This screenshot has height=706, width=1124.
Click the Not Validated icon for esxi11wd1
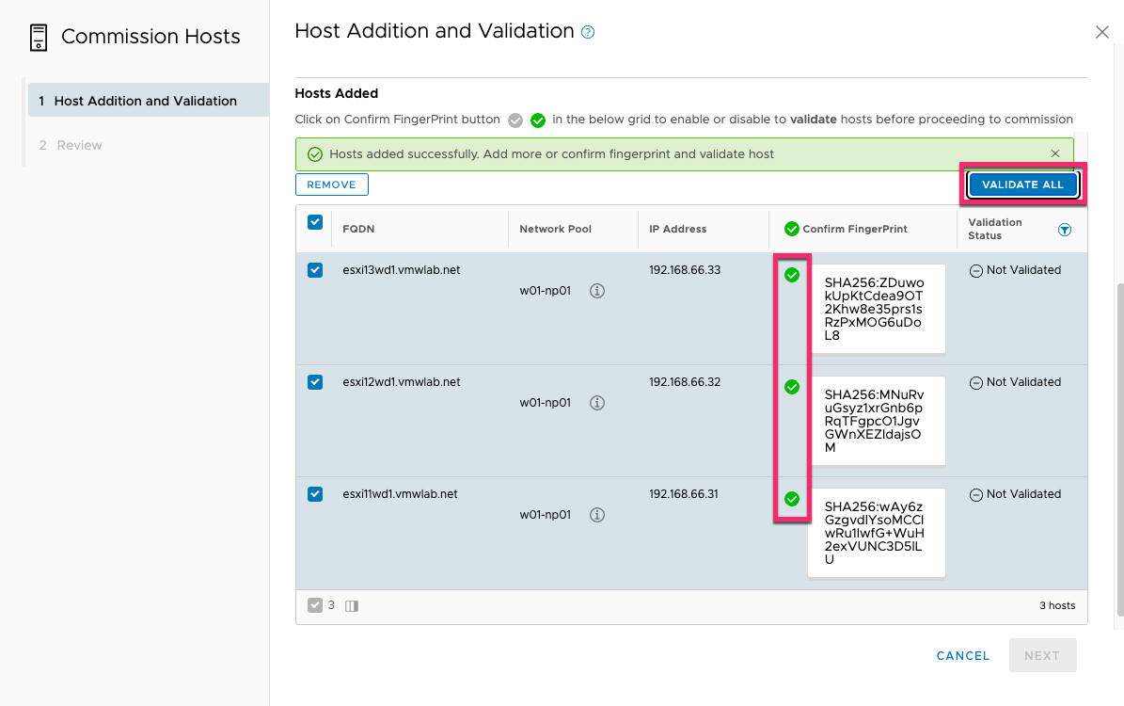975,495
